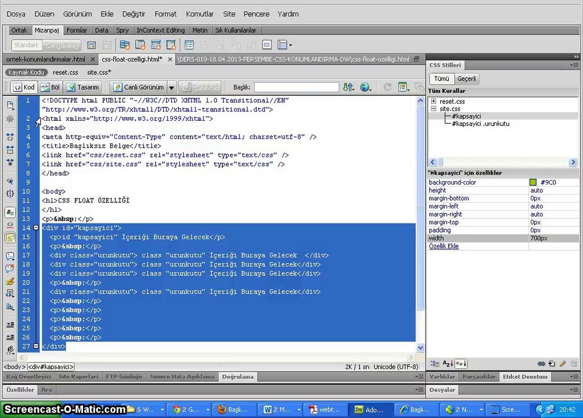
Task: Open Etiket Denetimi panel options menu
Action: pyautogui.click(x=574, y=377)
